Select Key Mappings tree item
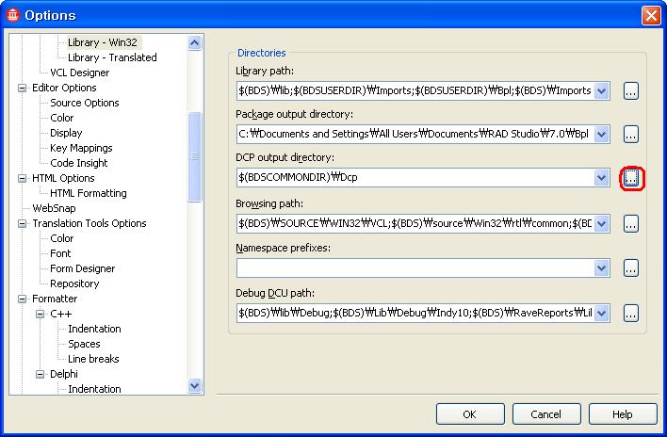The width and height of the screenshot is (667, 437). 81,148
